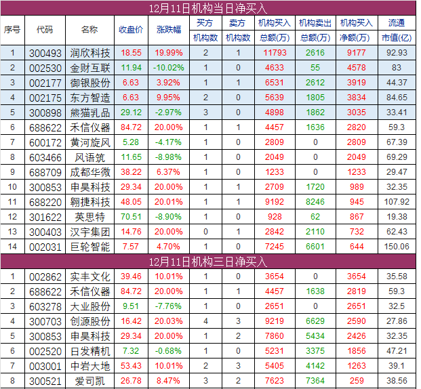This screenshot has width=421, height=389.
Task: Select the 涨跌幅 column header
Action: (x=169, y=30)
